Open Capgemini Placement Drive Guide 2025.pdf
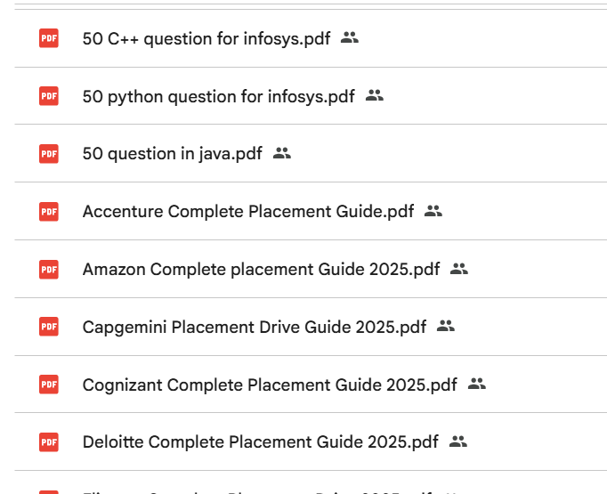The height and width of the screenshot is (494, 607). click(255, 327)
